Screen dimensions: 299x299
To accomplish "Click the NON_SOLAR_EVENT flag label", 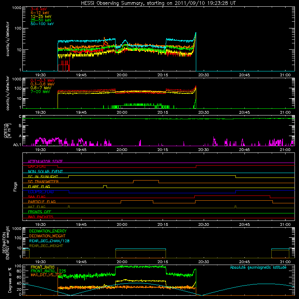I will 45,172.
